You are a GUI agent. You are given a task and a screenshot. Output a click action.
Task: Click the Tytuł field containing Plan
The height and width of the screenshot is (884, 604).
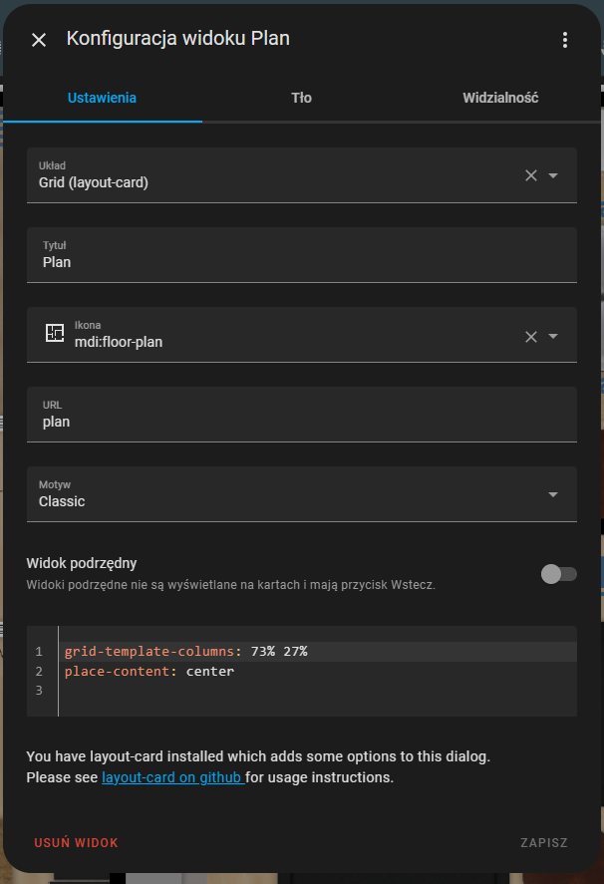coord(302,255)
